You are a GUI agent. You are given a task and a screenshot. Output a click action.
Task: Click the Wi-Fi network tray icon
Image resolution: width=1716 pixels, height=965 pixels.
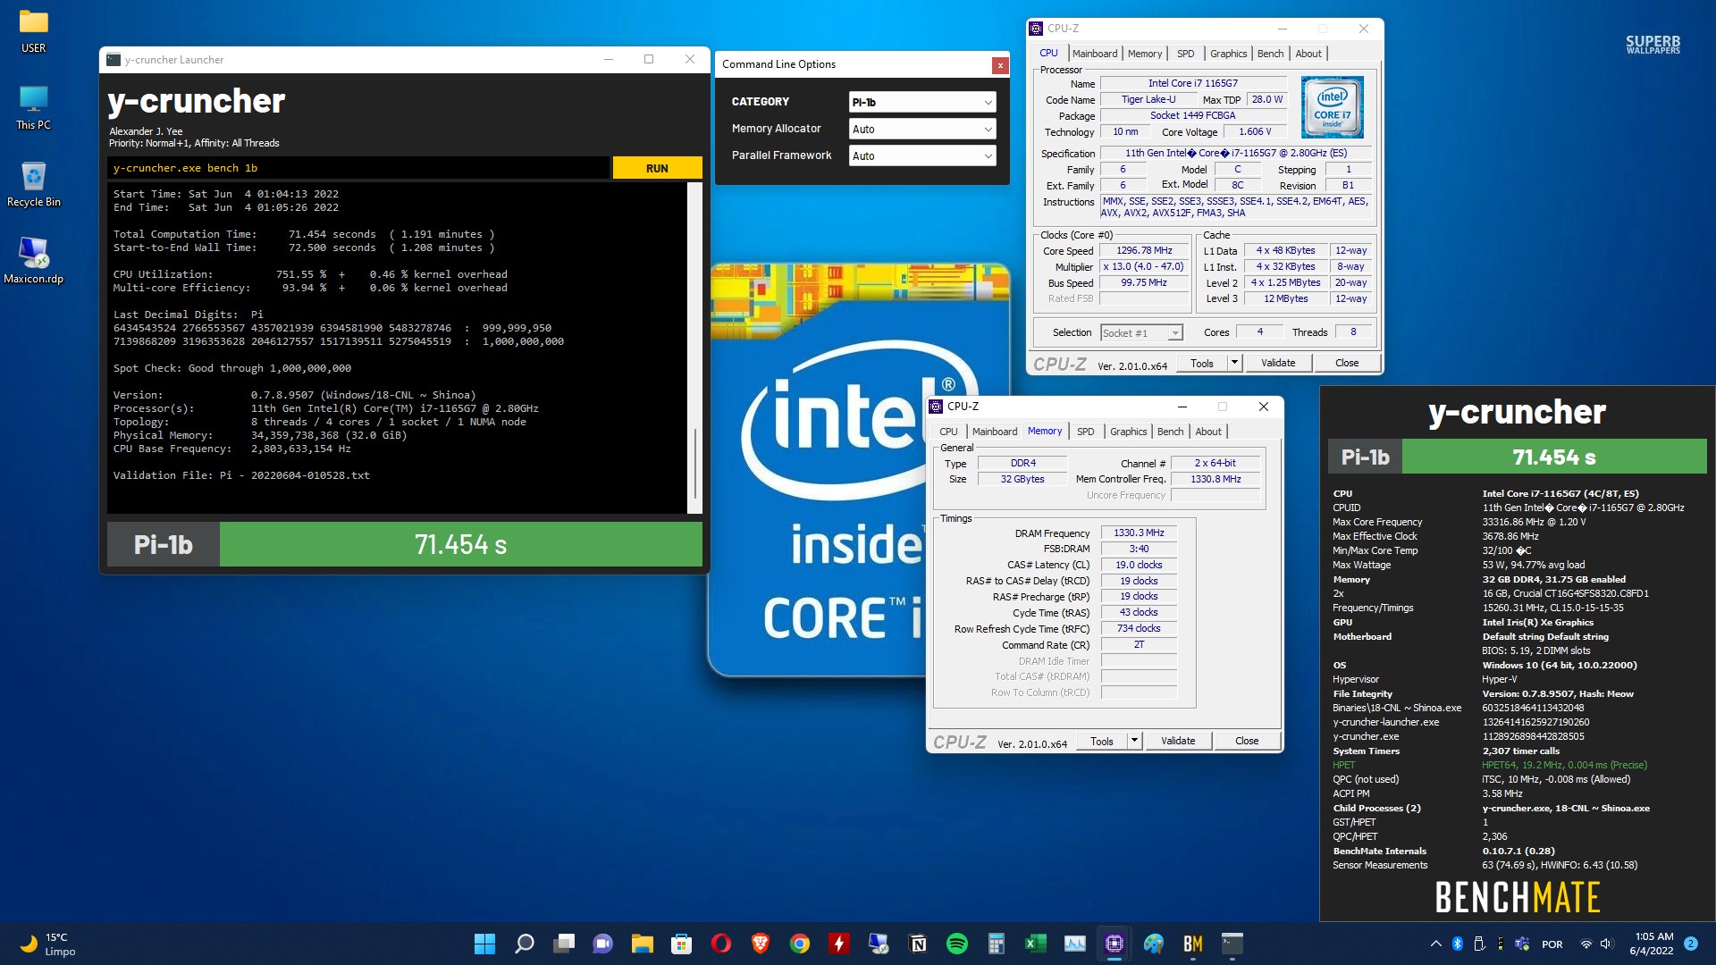coord(1586,944)
